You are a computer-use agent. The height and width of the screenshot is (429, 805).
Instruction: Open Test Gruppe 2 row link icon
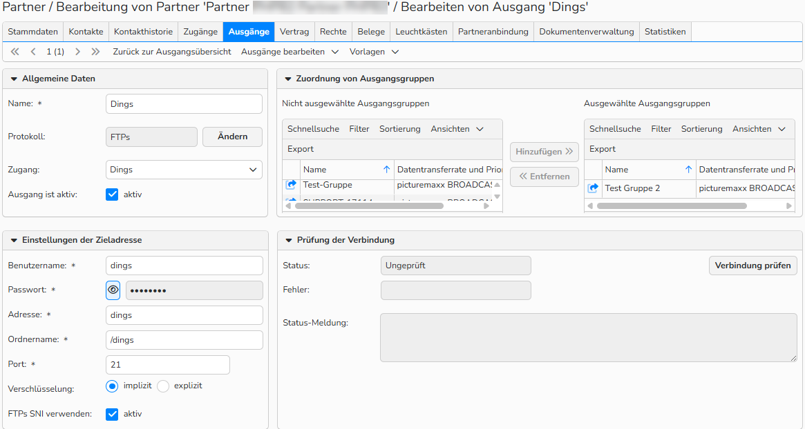tap(593, 188)
